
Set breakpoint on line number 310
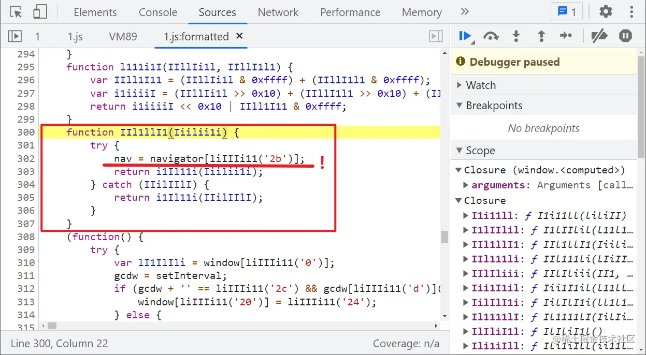(25, 263)
